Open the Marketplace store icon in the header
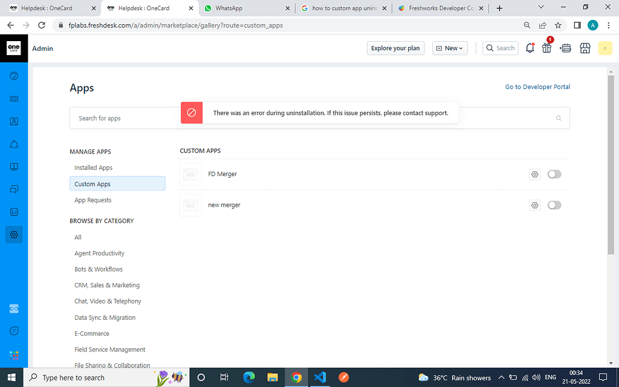The width and height of the screenshot is (619, 387). click(x=585, y=48)
